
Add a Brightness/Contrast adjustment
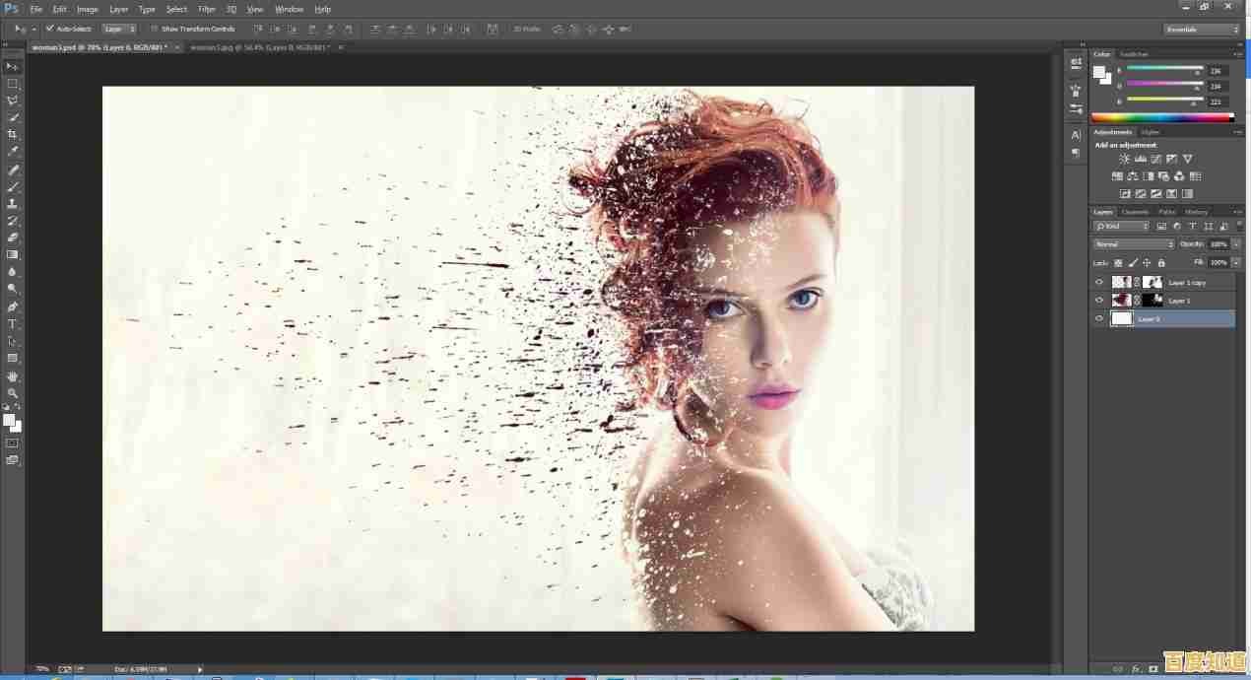coord(1125,159)
